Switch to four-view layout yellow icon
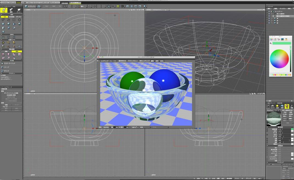The width and height of the screenshot is (294, 180). tap(118, 6)
